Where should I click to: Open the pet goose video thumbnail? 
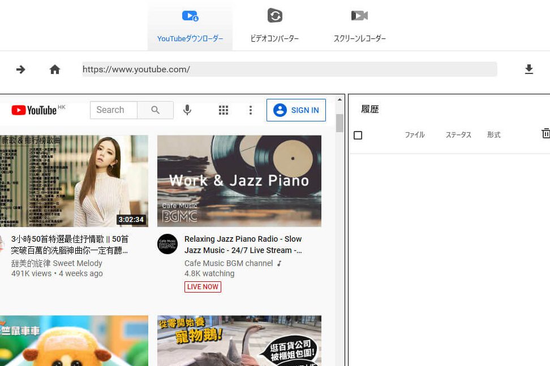coord(239,341)
